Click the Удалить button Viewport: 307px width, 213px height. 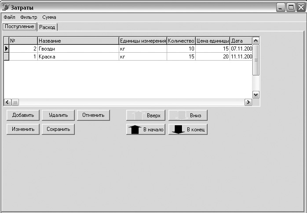(x=58, y=115)
